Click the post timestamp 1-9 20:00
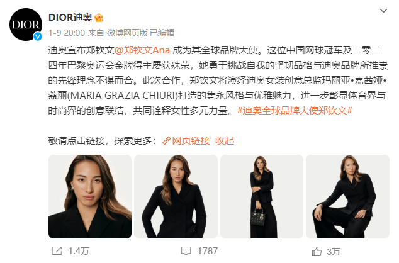 point(67,33)
